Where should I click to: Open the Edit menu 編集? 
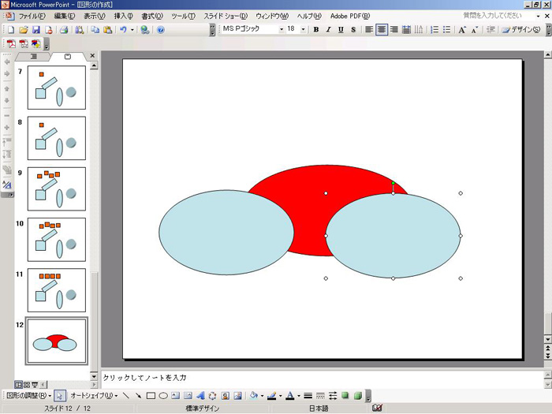65,17
